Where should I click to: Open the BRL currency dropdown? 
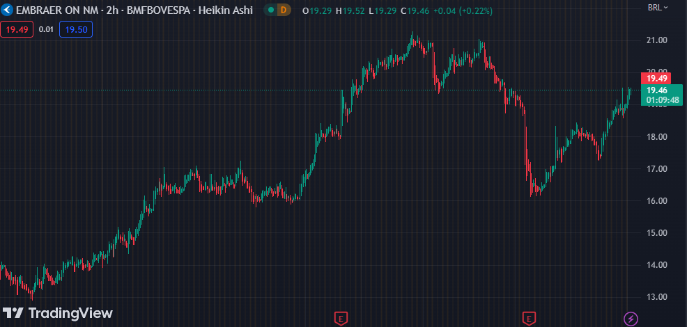pyautogui.click(x=658, y=8)
